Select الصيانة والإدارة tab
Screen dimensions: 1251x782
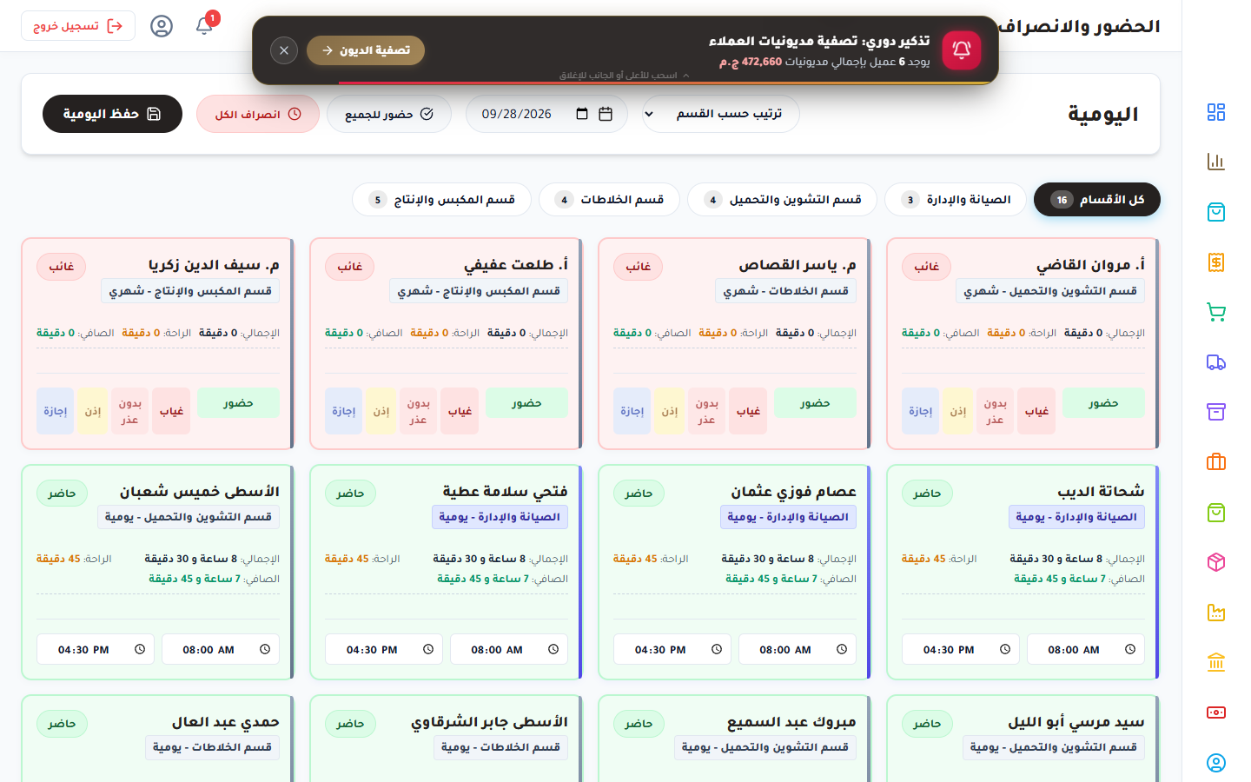point(956,200)
